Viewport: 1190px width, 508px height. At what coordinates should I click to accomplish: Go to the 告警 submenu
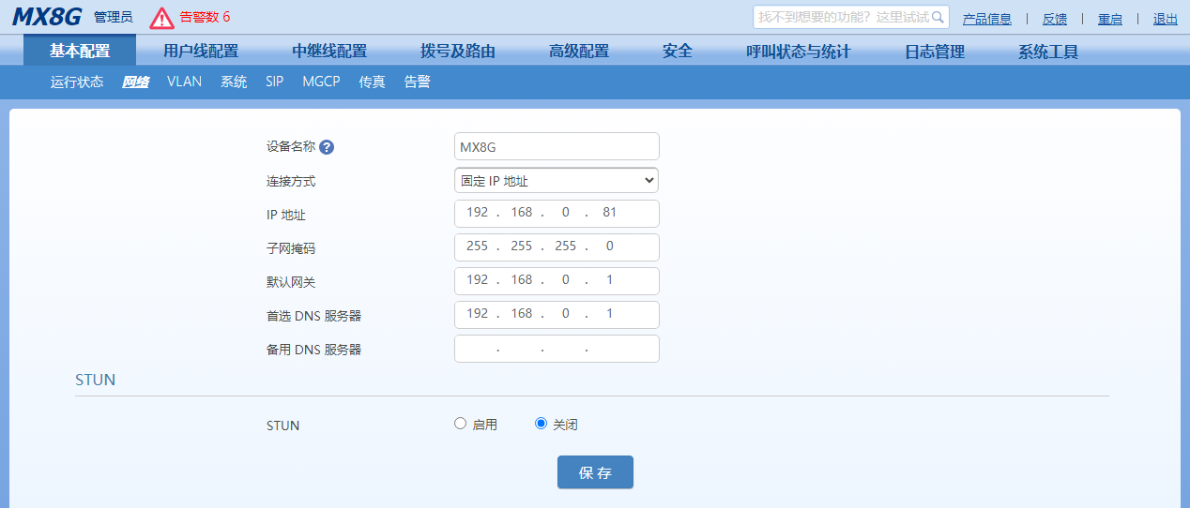click(x=418, y=82)
